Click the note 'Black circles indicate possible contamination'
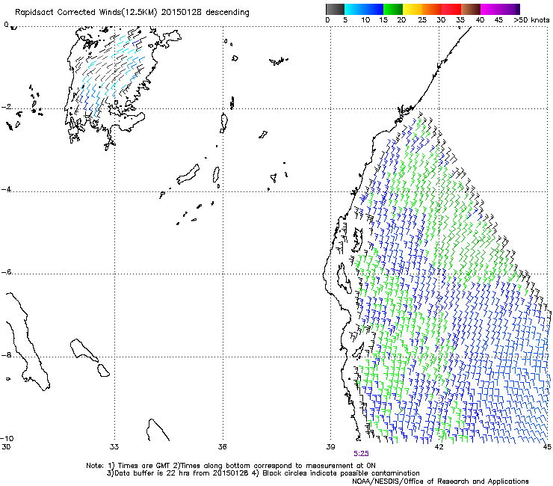 [x=341, y=473]
